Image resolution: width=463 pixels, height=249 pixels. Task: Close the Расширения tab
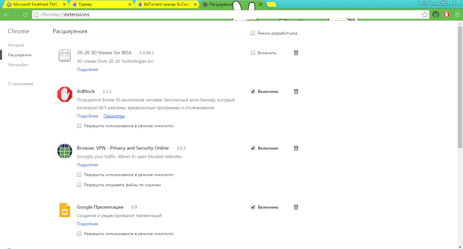260,5
